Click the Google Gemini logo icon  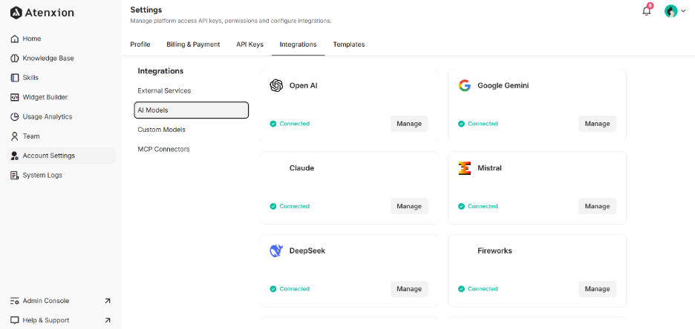[464, 85]
